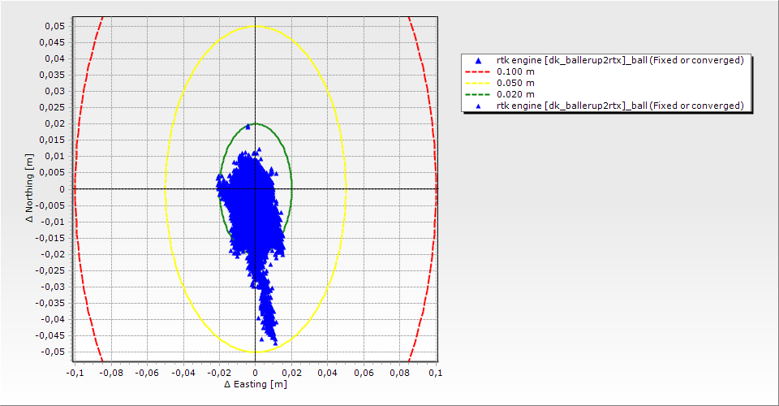
Task: Select the 0.020 m legend label
Action: (515, 94)
